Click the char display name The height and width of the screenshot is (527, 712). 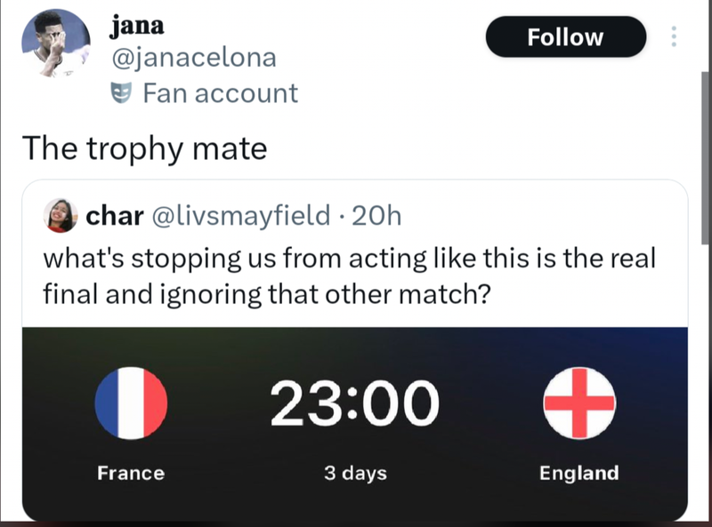click(x=115, y=215)
